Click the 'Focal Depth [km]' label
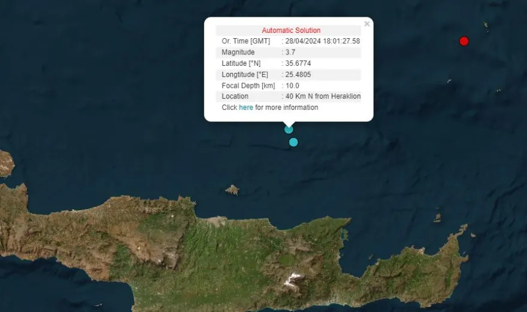This screenshot has width=527, height=312. click(248, 85)
